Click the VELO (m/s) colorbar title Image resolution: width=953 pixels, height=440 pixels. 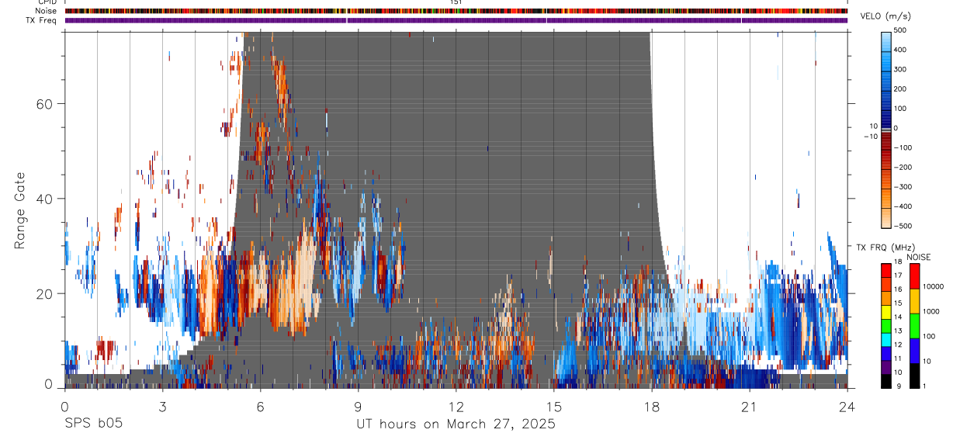(x=886, y=16)
